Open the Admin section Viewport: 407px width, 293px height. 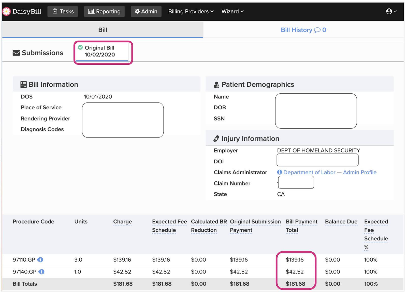coord(146,11)
